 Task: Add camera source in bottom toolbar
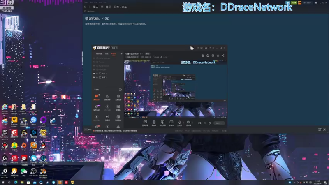(x=154, y=123)
